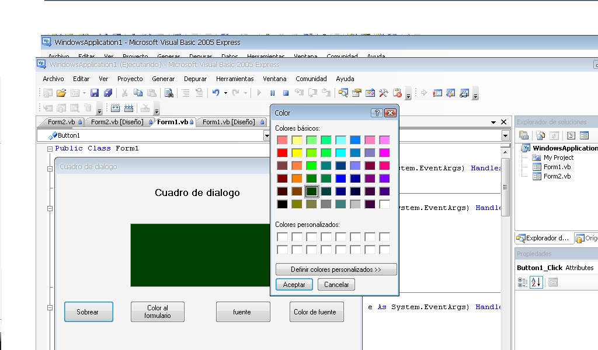Click the Color de fuente button
This screenshot has height=350, width=598.
pyautogui.click(x=317, y=312)
